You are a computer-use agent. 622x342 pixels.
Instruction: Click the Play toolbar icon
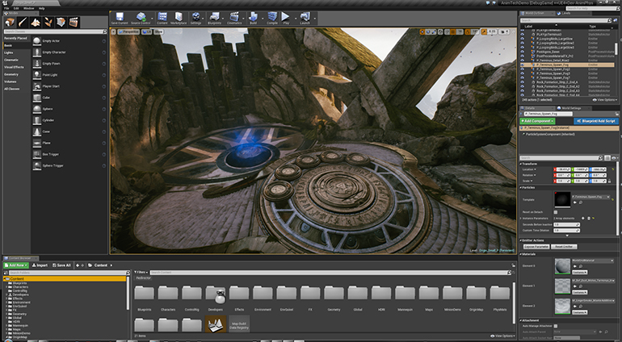tap(286, 17)
